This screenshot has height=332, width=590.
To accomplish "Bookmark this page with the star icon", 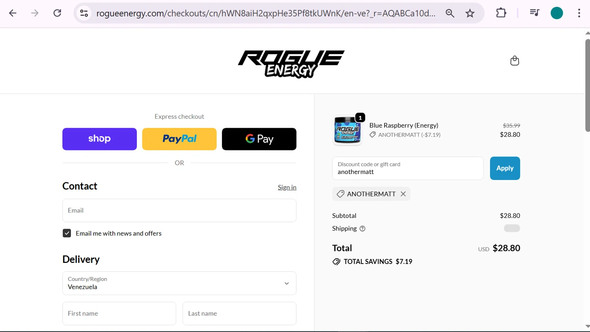I will [470, 13].
